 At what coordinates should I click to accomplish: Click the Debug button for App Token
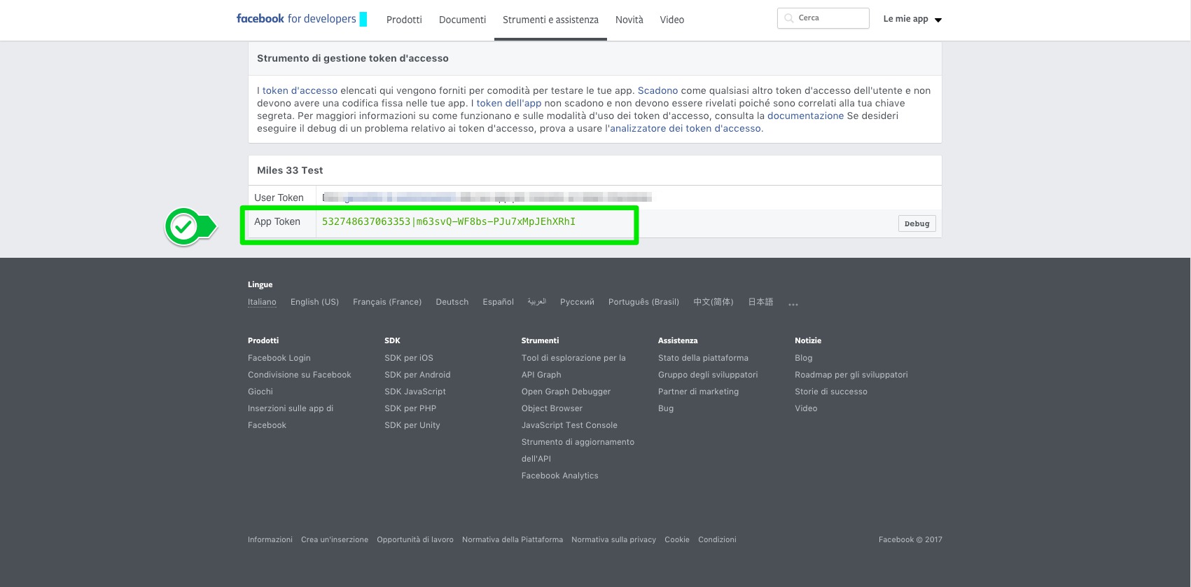click(917, 223)
